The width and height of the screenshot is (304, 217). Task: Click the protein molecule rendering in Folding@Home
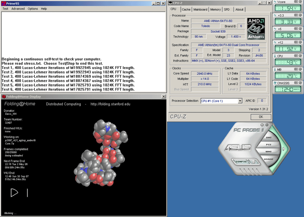point(101,153)
